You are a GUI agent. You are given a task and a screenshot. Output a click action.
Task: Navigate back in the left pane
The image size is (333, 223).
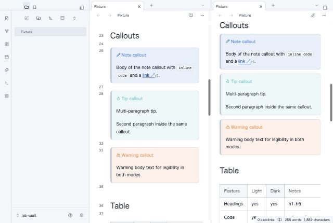(98, 16)
